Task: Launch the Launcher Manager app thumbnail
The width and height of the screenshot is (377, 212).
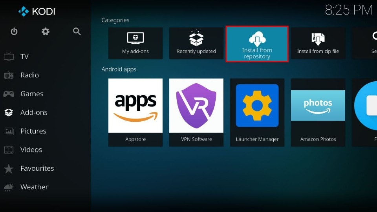Action: click(257, 106)
